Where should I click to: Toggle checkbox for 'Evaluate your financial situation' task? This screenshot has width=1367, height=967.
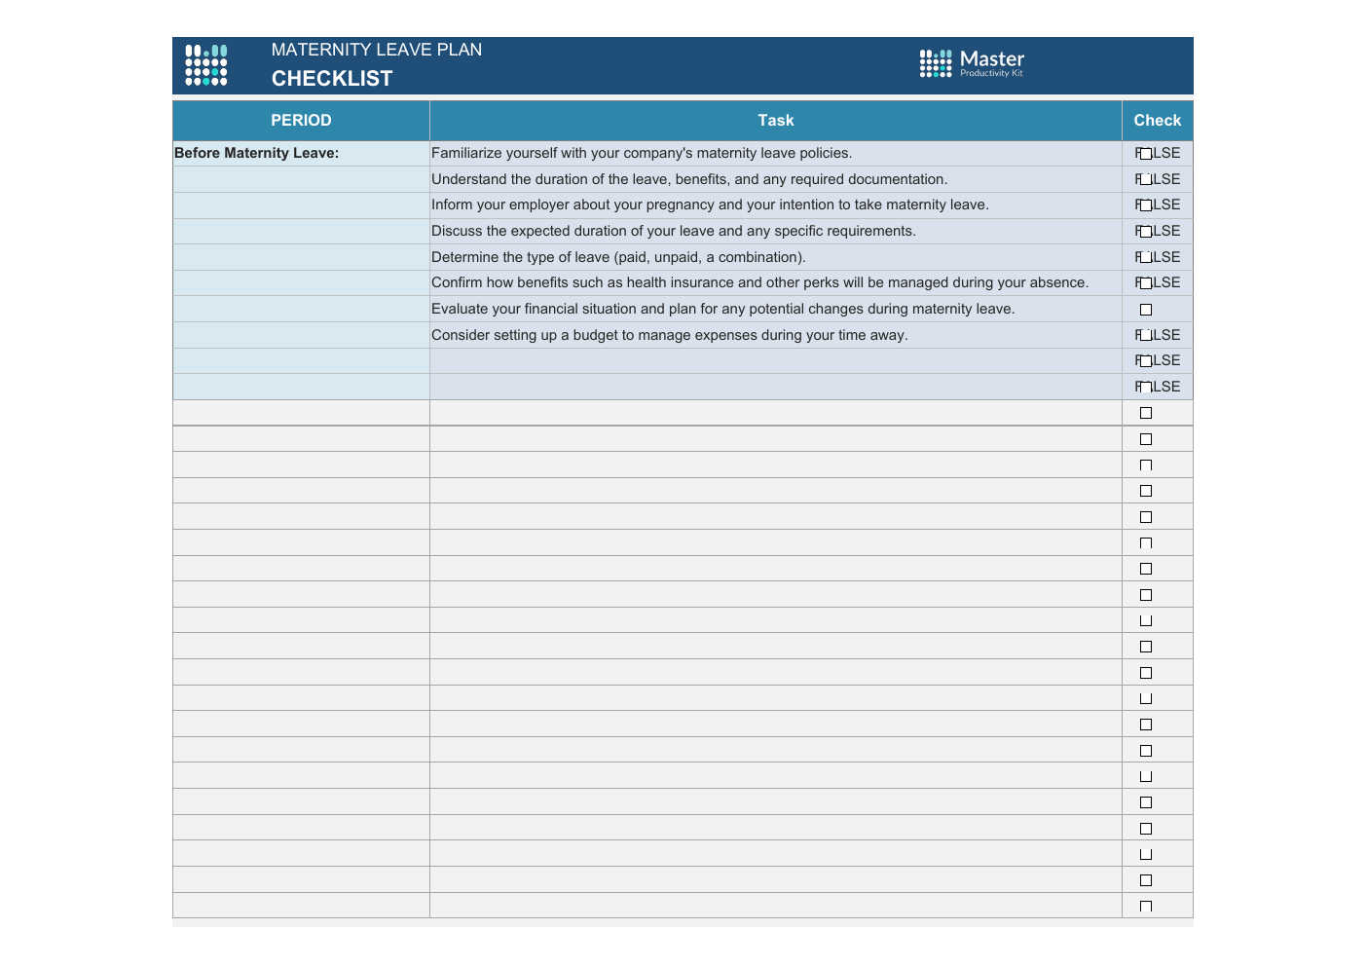tap(1146, 310)
